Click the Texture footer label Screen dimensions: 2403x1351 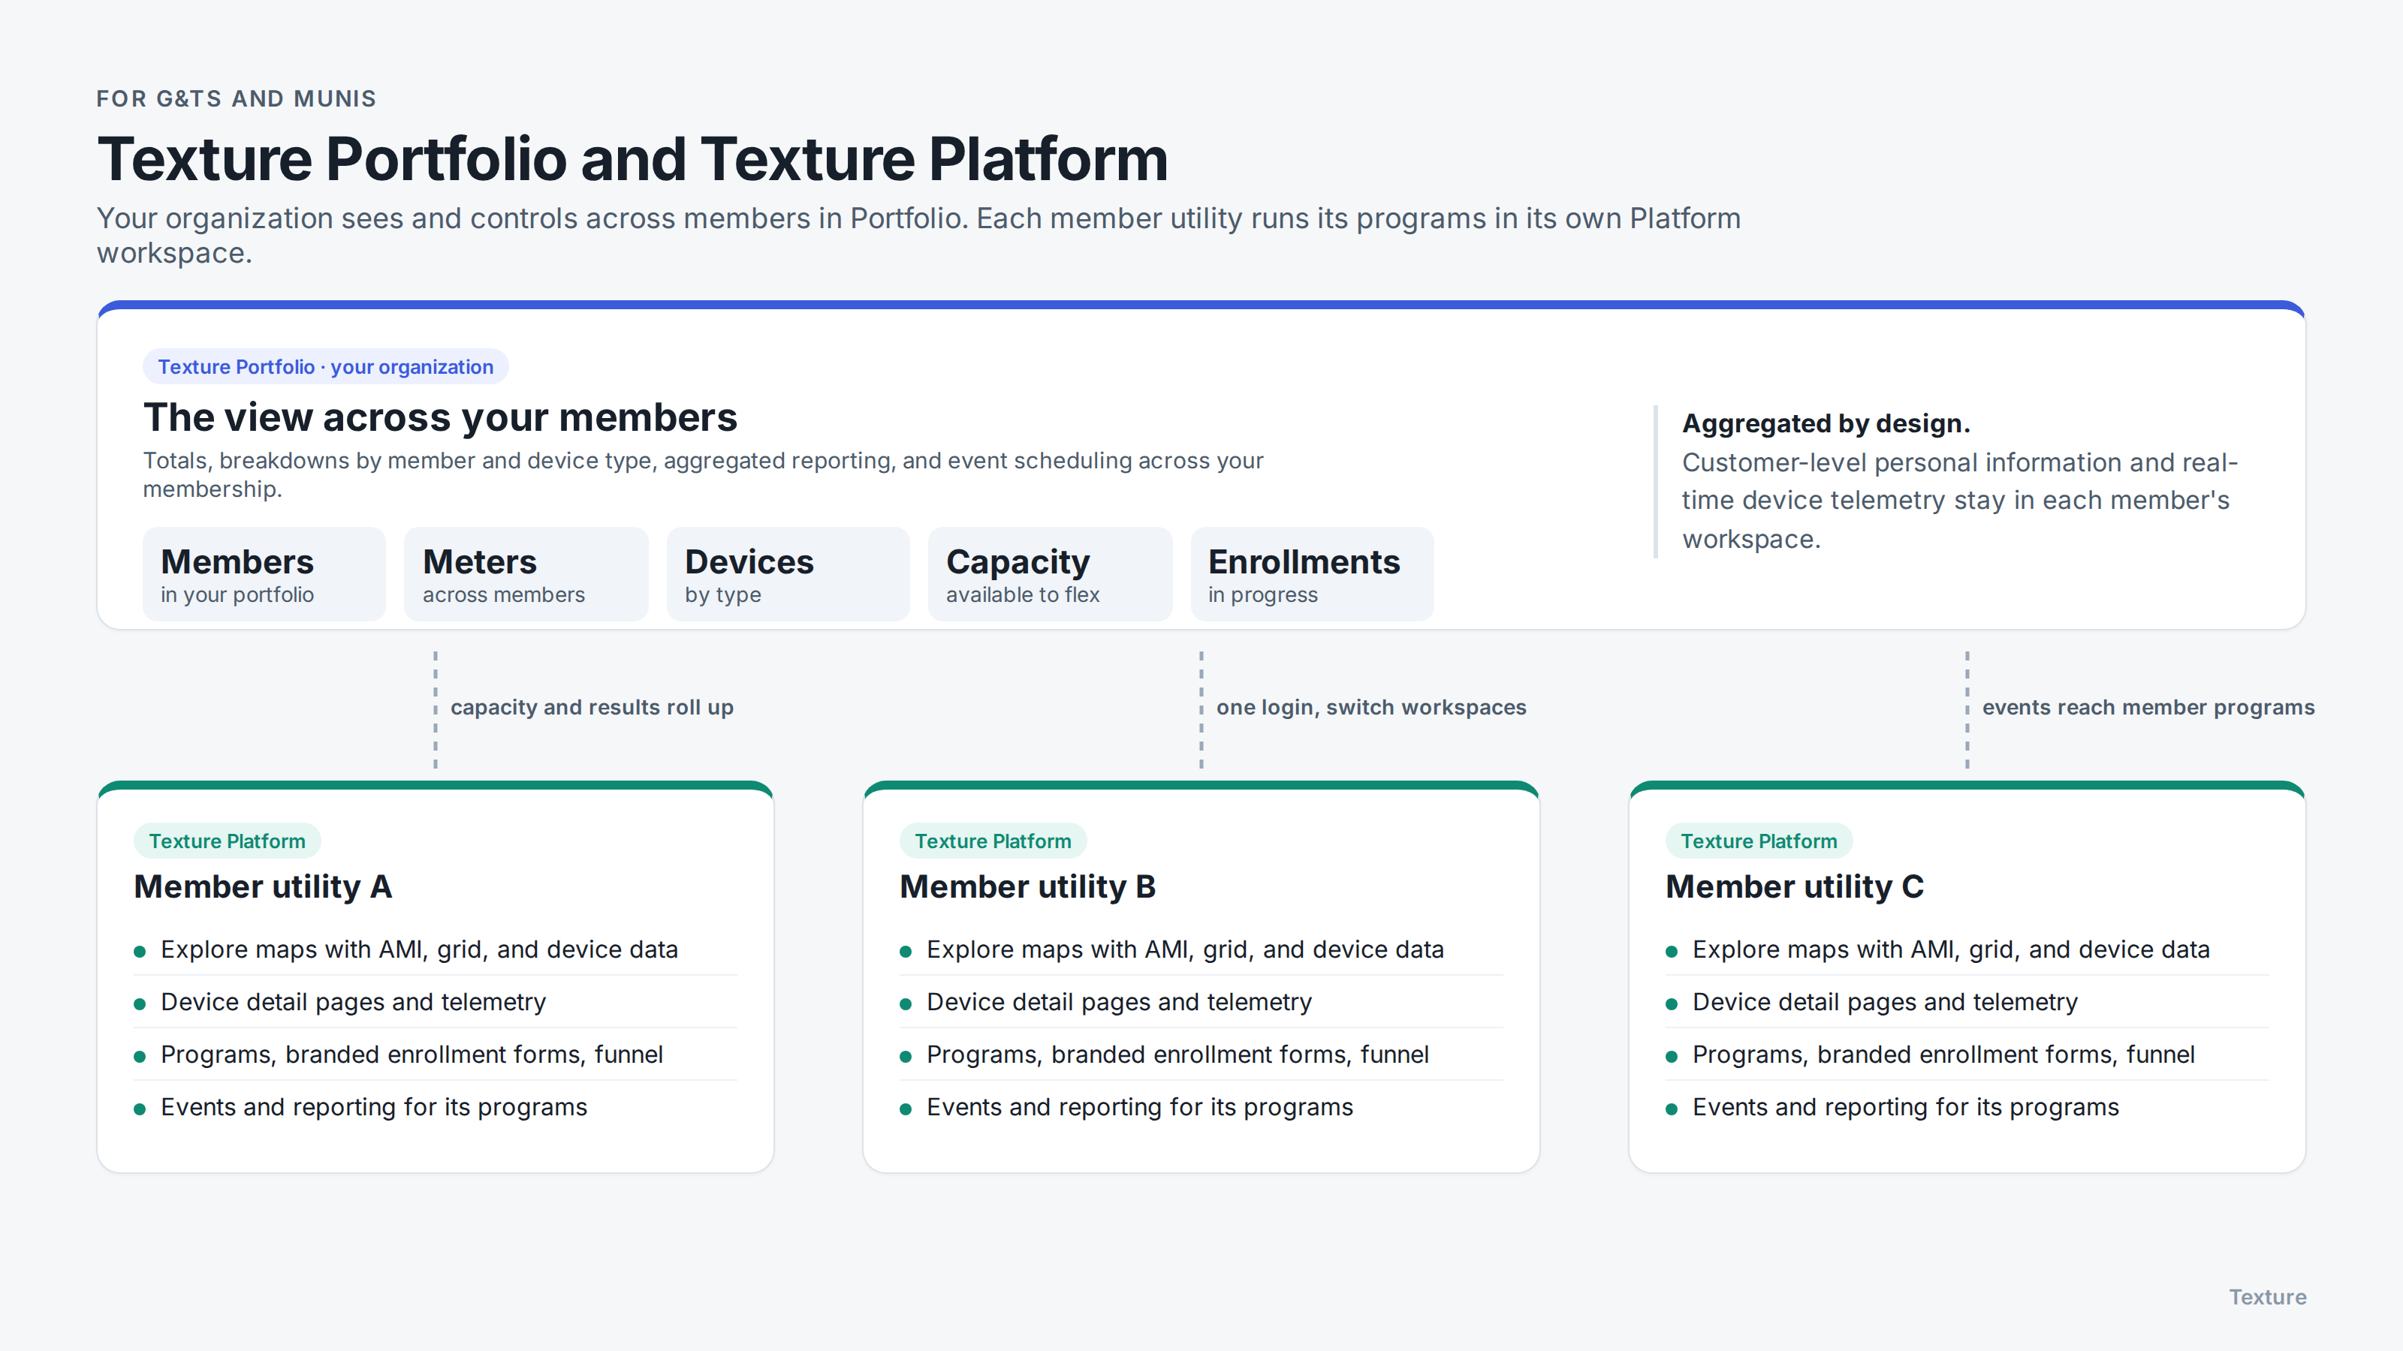click(x=2267, y=1297)
